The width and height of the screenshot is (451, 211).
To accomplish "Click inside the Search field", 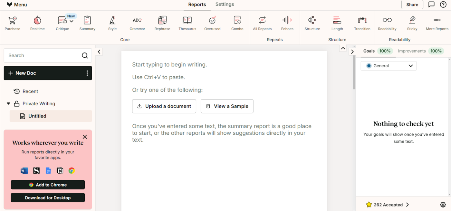I will [42, 55].
